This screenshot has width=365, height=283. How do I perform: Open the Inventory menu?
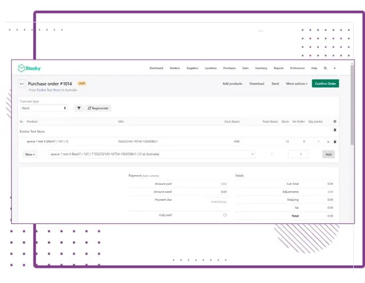pyautogui.click(x=261, y=68)
